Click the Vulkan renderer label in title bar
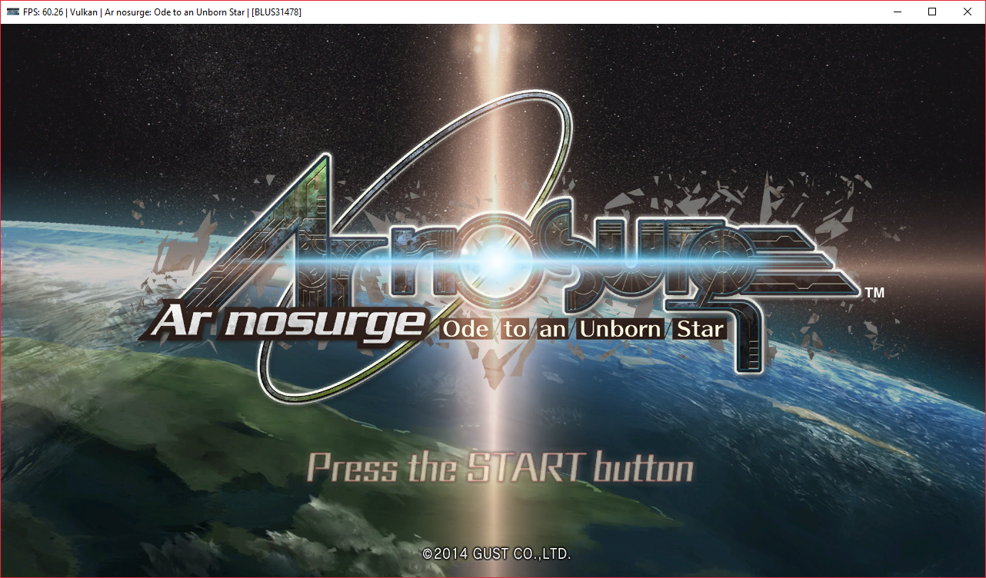The width and height of the screenshot is (986, 578). (x=85, y=12)
